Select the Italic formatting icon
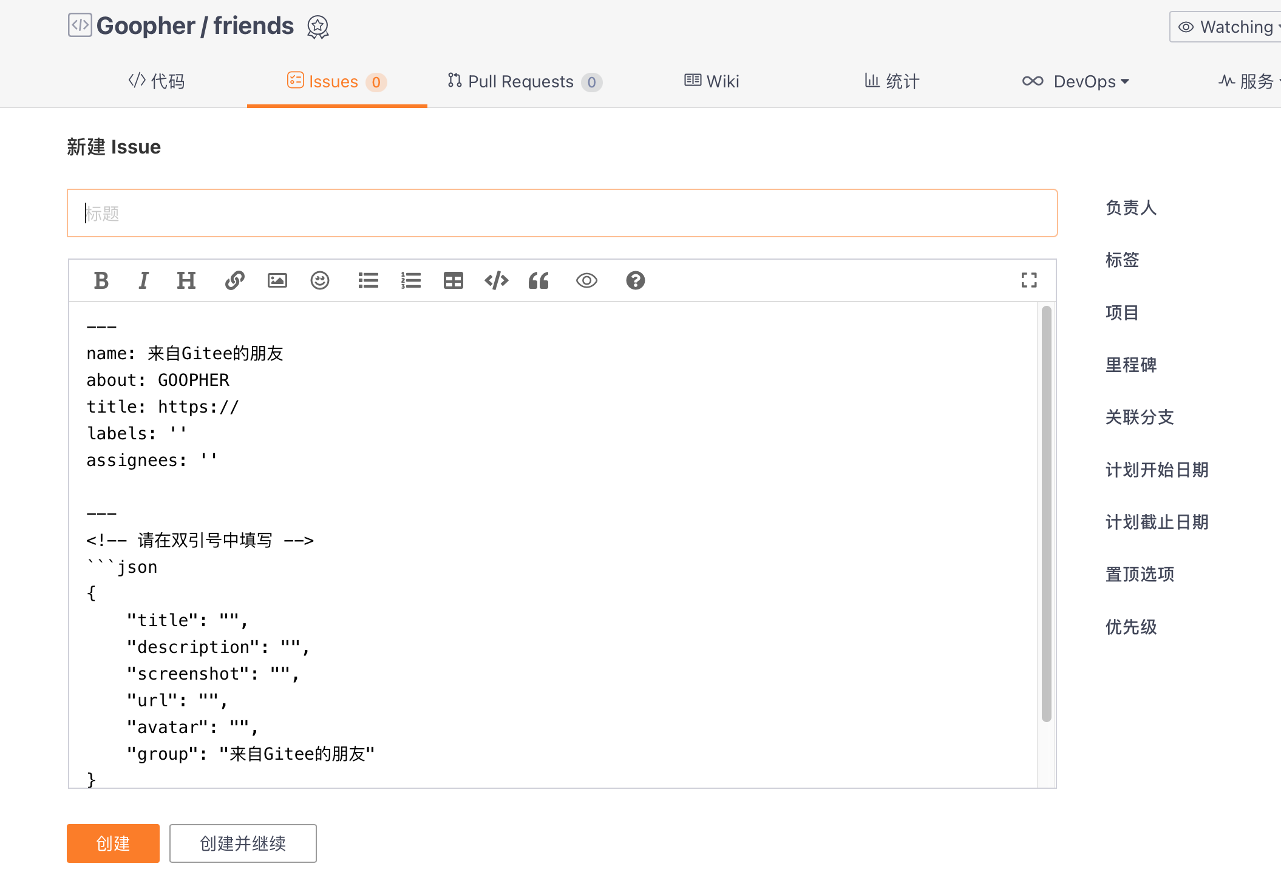 (x=143, y=282)
